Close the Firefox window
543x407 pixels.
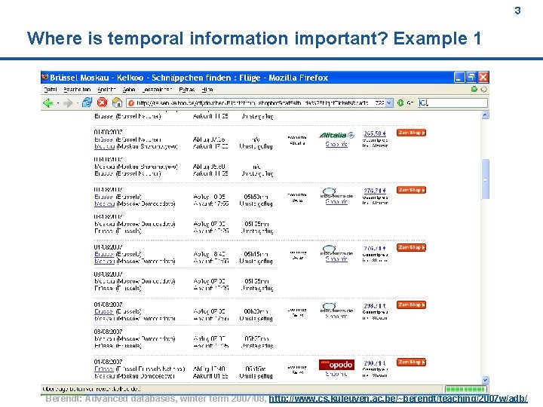click(483, 77)
